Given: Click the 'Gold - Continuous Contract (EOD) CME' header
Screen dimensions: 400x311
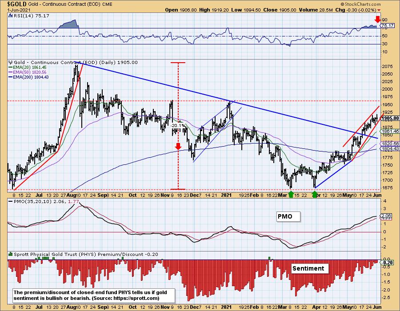Looking at the screenshot, I should coord(70,4).
